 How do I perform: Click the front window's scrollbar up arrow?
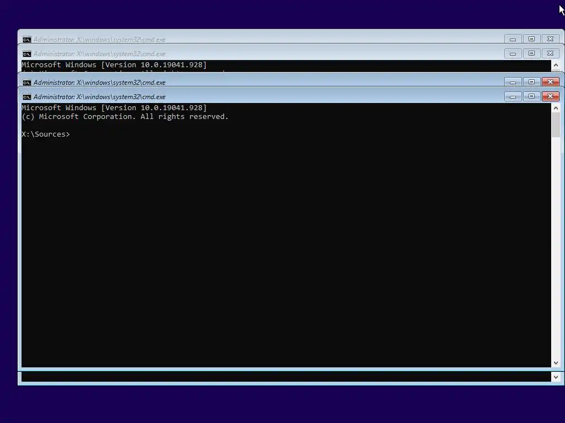(556, 108)
